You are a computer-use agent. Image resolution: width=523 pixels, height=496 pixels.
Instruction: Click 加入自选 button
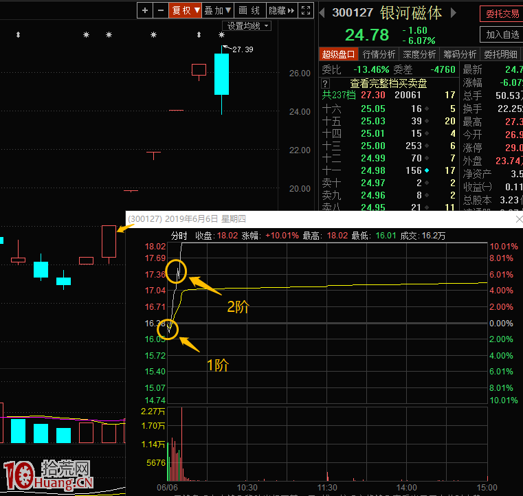[502, 34]
